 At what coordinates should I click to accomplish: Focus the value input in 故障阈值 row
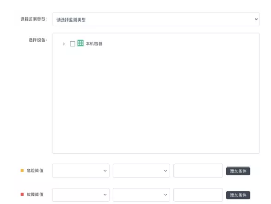pyautogui.click(x=198, y=195)
